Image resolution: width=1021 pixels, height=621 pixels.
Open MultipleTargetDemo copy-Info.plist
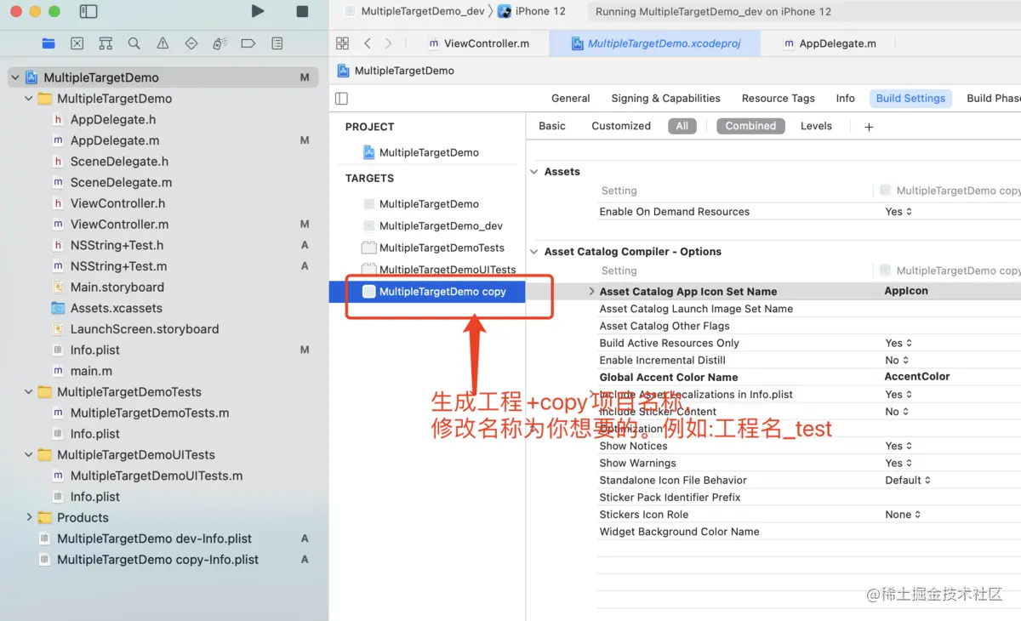point(157,560)
